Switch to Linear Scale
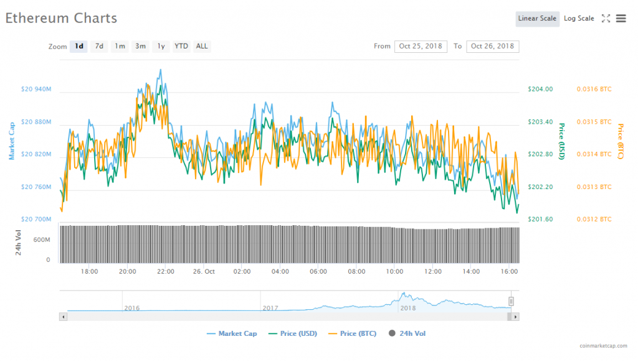Viewport: 638px width, 362px height. click(537, 19)
